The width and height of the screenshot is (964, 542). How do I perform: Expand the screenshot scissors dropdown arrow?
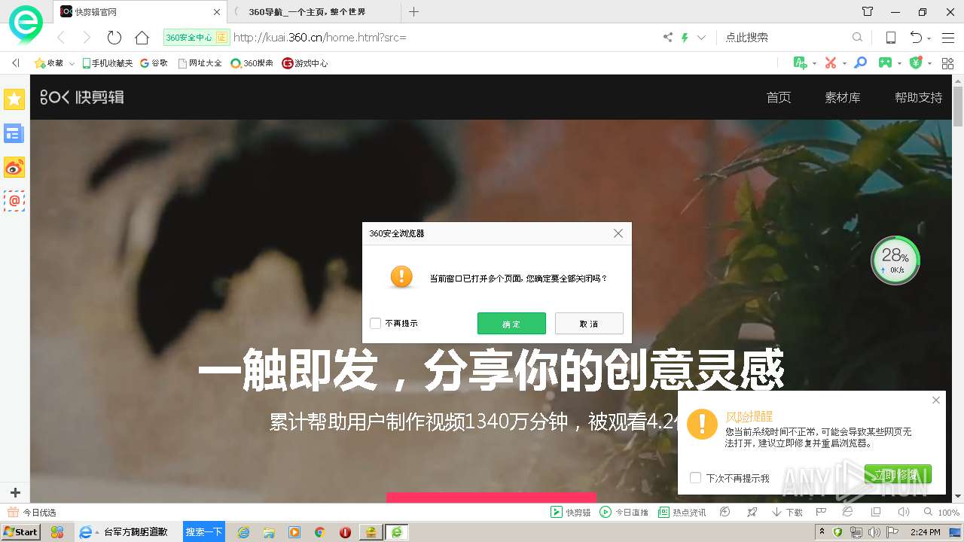844,64
